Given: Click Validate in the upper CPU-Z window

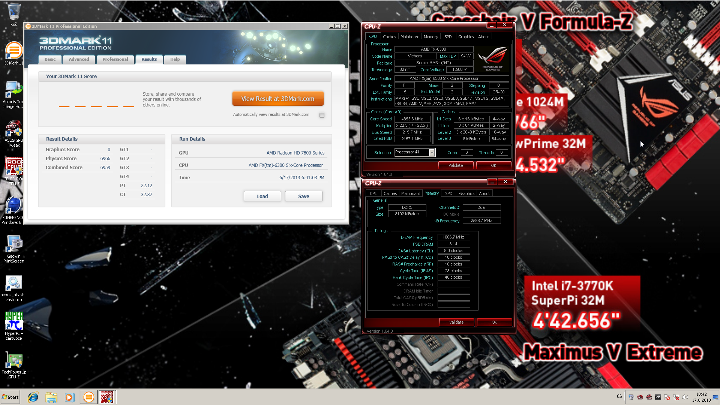Looking at the screenshot, I should (x=456, y=165).
